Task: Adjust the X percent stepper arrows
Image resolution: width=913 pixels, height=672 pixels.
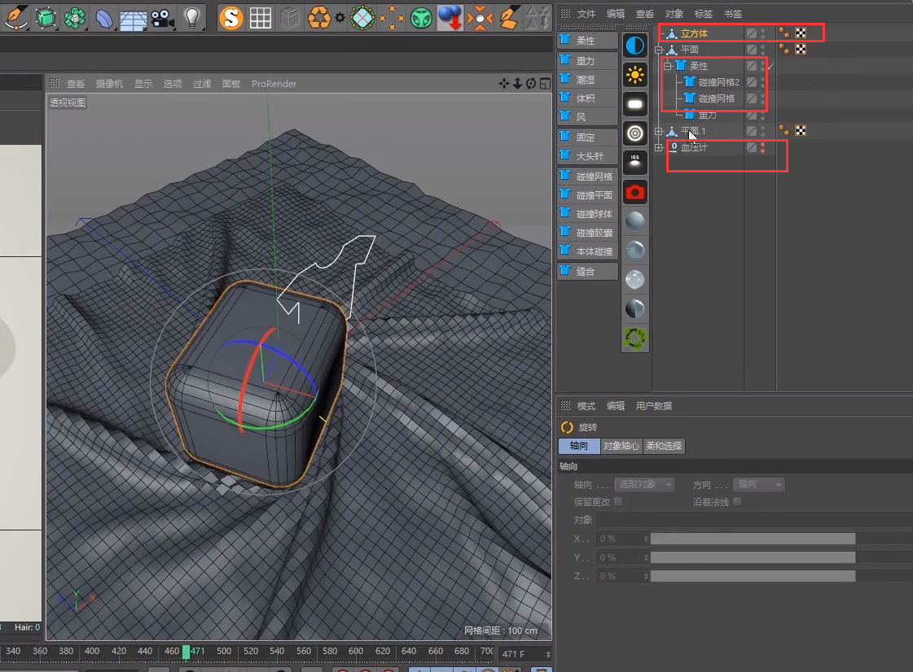Action: click(x=646, y=539)
